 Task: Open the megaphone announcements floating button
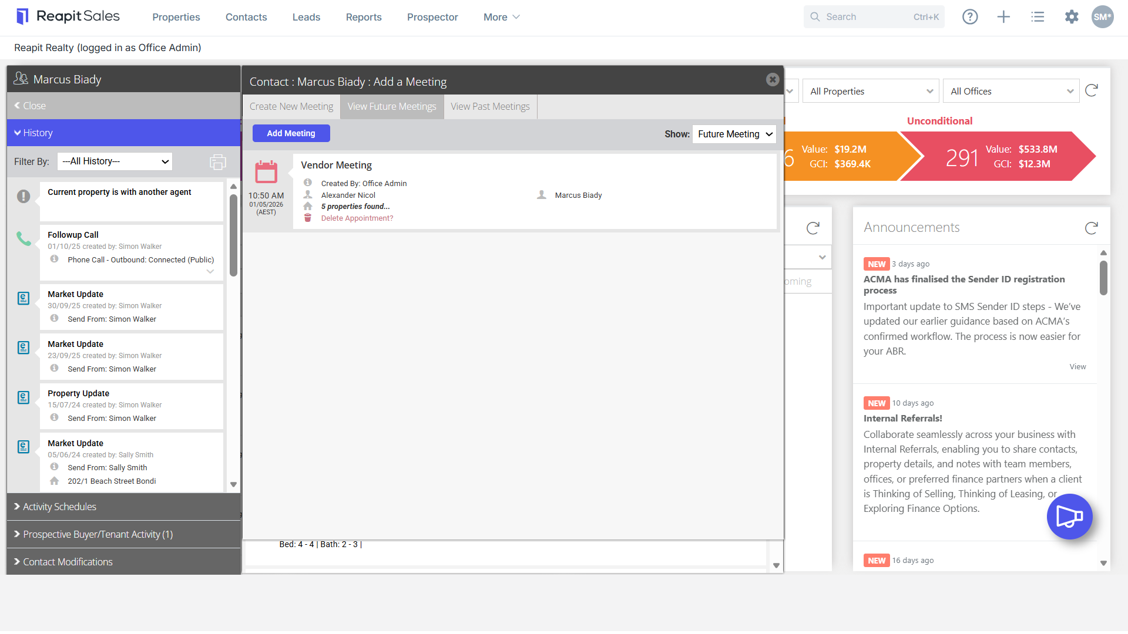pyautogui.click(x=1069, y=517)
